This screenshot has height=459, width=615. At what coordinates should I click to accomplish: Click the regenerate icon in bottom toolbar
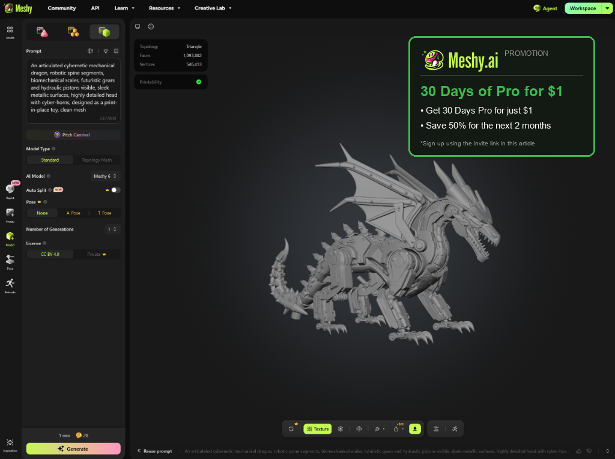[291, 429]
